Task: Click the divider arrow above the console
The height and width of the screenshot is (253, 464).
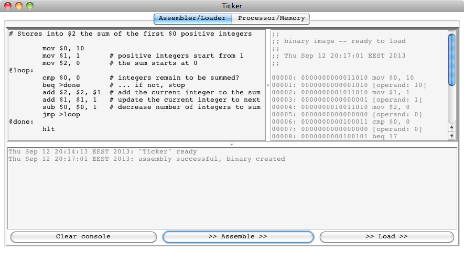Action: click(x=232, y=144)
